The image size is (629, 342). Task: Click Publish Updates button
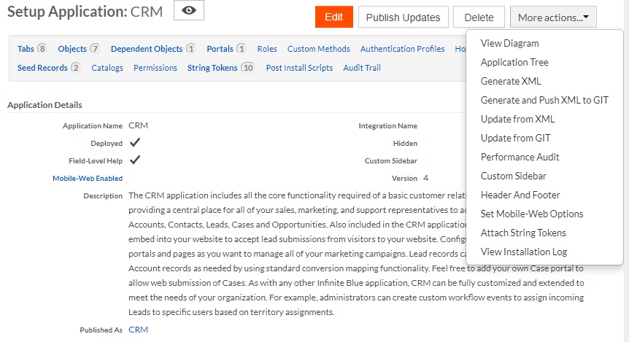pos(403,18)
